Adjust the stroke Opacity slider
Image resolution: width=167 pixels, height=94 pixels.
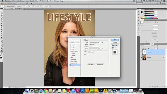pos(93,49)
